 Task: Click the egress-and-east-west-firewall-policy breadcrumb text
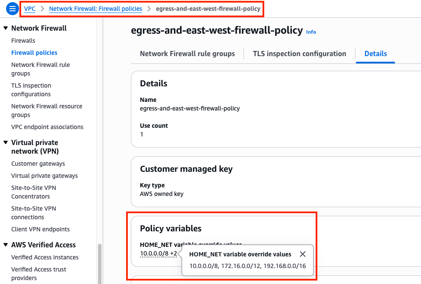(208, 9)
